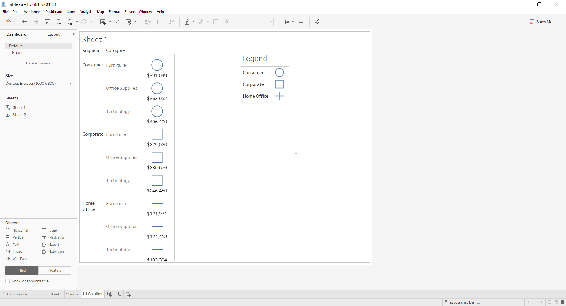
Task: Open the Help menu
Action: [x=160, y=12]
